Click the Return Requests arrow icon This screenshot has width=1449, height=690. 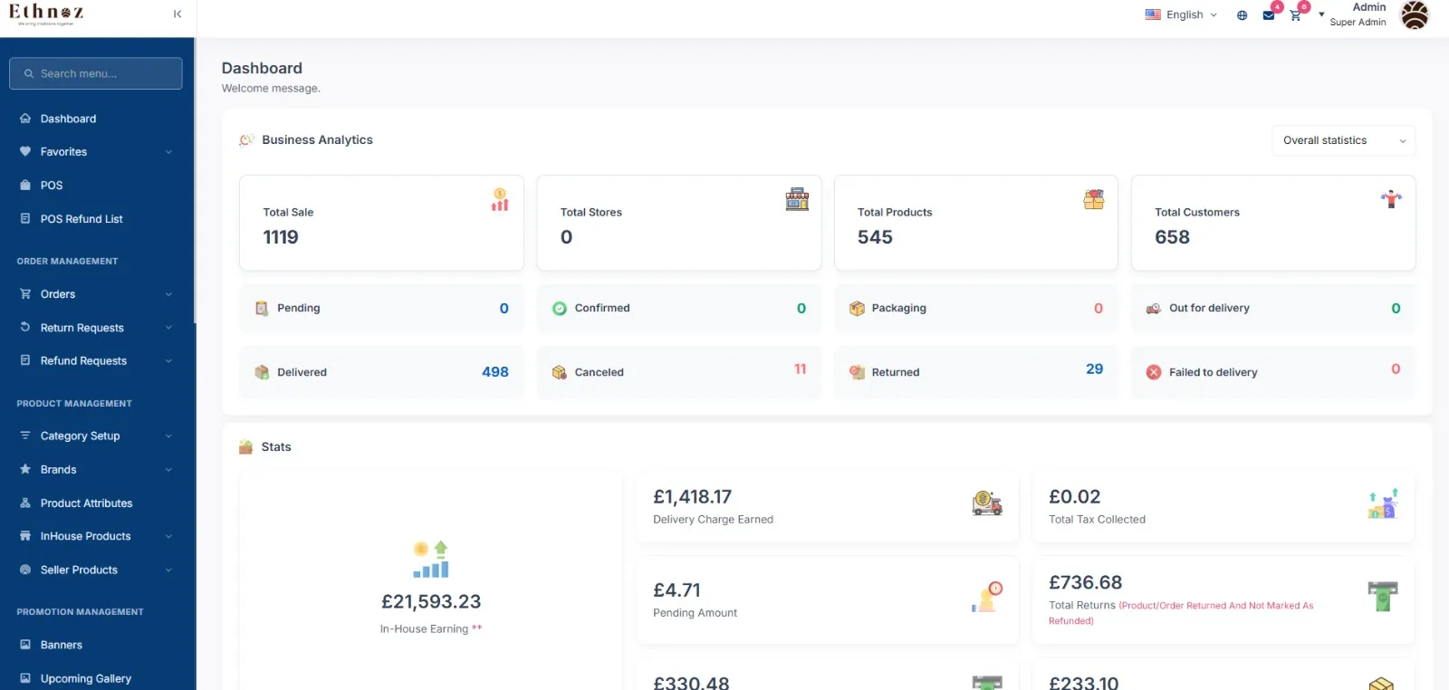pos(25,327)
